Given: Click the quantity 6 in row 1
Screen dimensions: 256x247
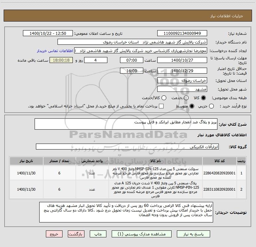Looking at the screenshot, I should 59,173.
